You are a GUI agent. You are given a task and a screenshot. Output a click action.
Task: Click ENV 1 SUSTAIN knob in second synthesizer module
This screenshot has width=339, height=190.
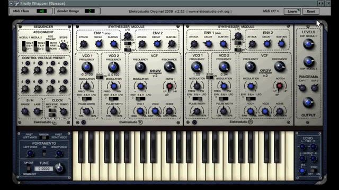[224, 44]
